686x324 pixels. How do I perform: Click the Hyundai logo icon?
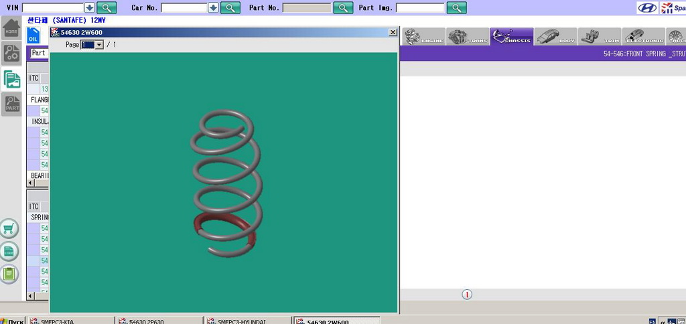647,8
